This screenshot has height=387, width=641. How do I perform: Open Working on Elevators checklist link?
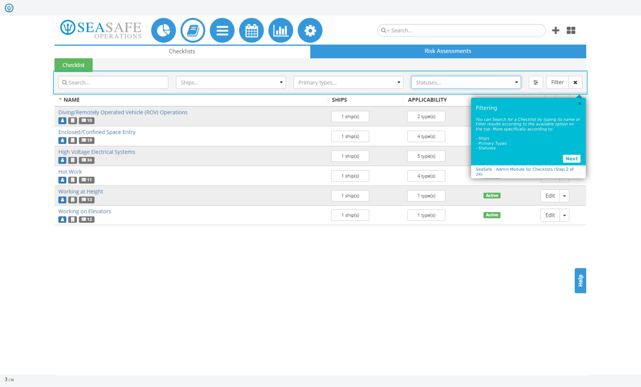[x=85, y=211]
